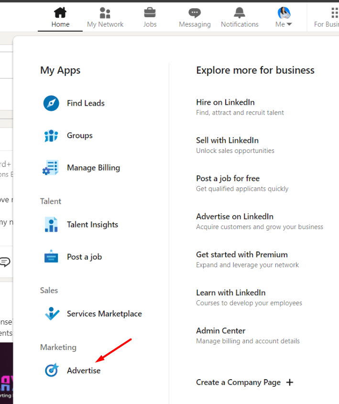Click 'Courses to develop your employees' text

(x=249, y=303)
